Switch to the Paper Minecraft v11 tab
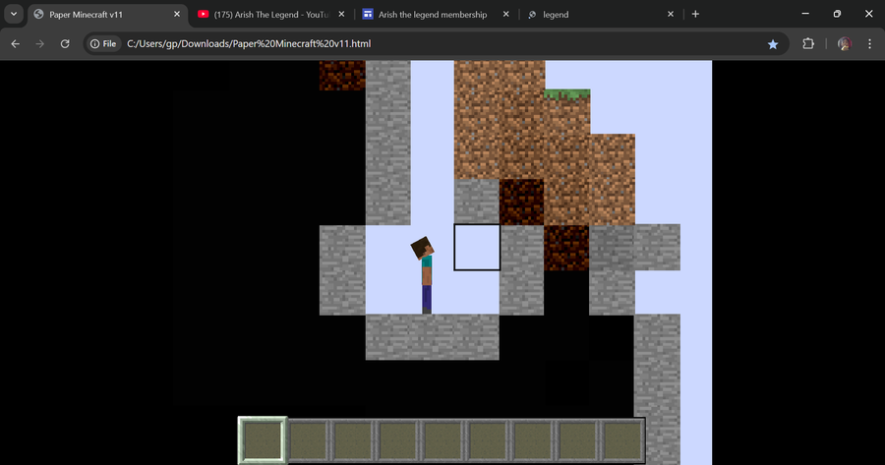885x465 pixels. pos(107,15)
